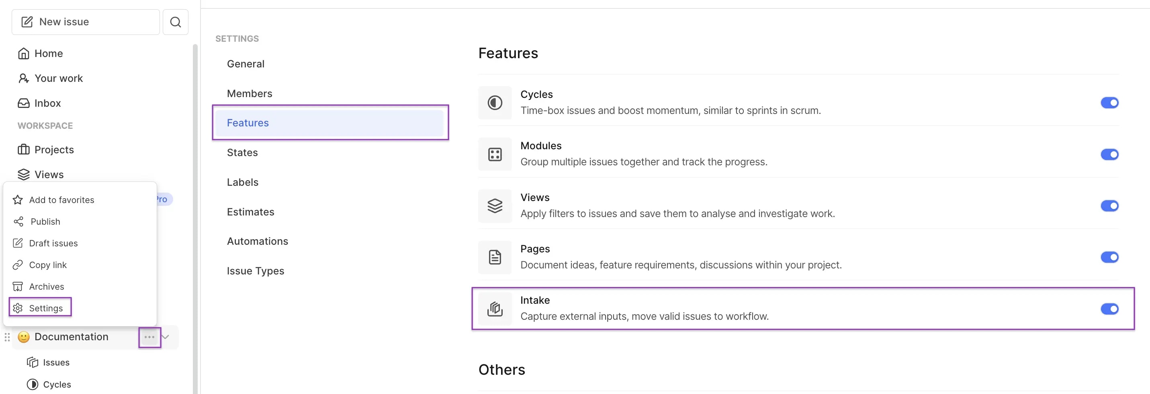Turn off the Modules toggle
This screenshot has height=394, width=1150.
[1110, 154]
